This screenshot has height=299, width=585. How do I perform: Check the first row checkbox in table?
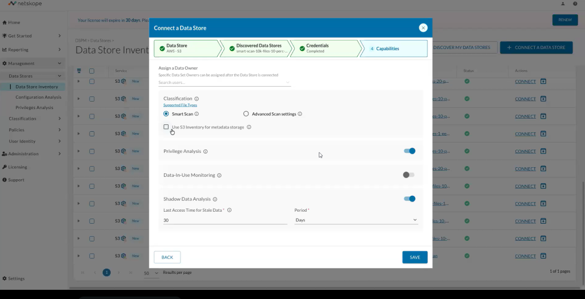click(x=92, y=81)
